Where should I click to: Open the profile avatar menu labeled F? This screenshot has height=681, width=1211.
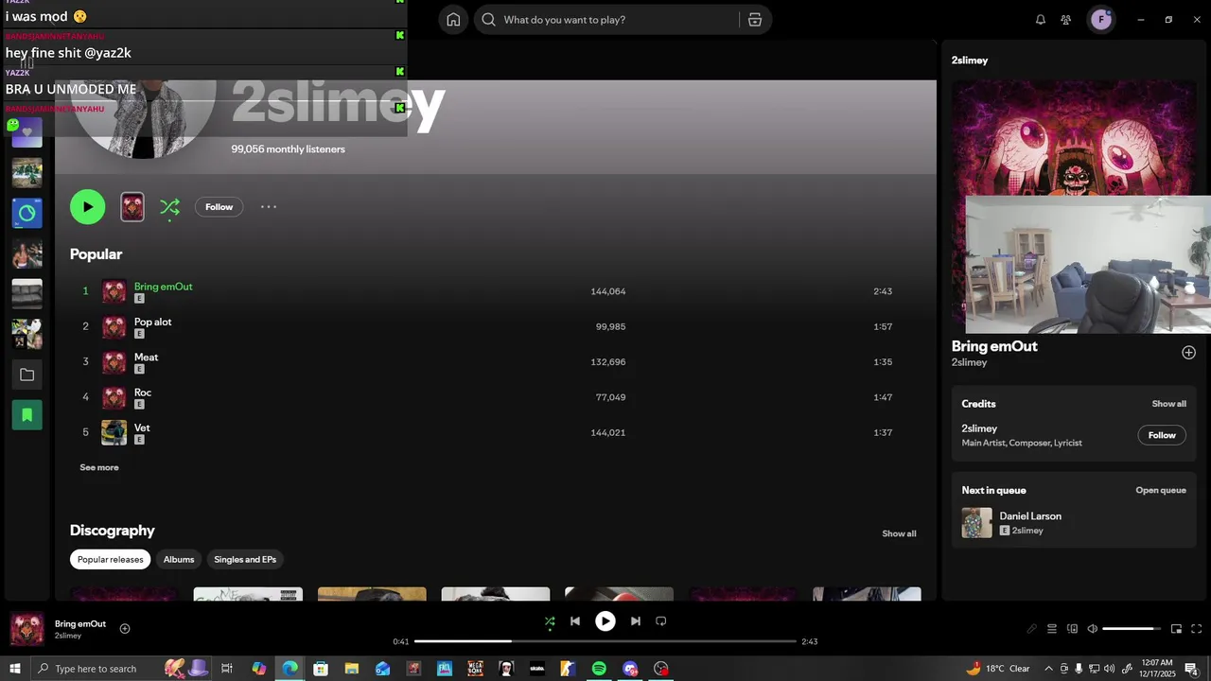coord(1101,20)
